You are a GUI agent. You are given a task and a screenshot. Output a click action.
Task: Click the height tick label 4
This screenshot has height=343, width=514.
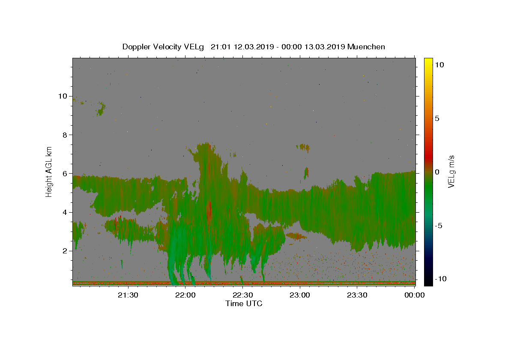[66, 212]
